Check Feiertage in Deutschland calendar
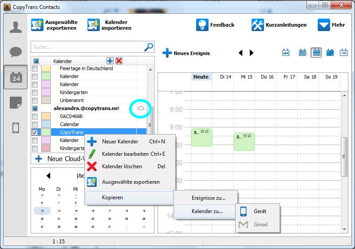 (x=35, y=68)
